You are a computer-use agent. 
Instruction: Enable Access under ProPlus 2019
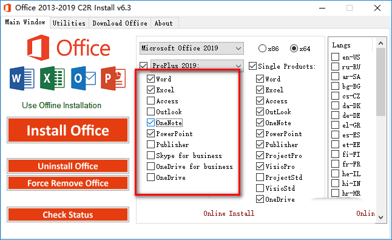(150, 101)
